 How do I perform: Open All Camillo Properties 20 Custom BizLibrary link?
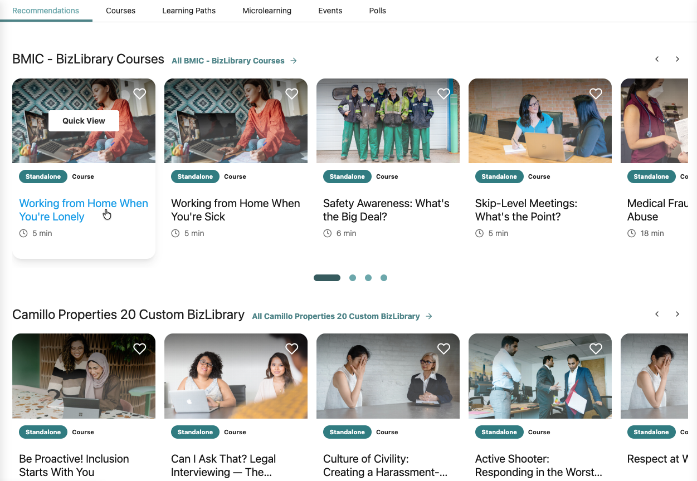(x=342, y=316)
